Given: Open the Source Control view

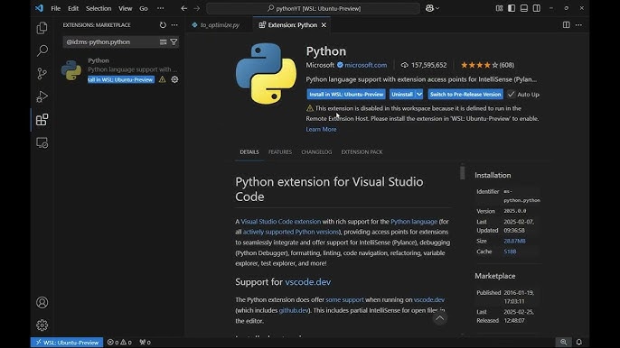Looking at the screenshot, I should point(42,73).
